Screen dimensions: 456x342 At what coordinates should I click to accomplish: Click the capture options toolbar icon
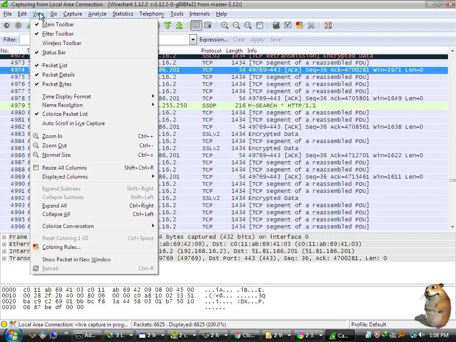(x=18, y=25)
